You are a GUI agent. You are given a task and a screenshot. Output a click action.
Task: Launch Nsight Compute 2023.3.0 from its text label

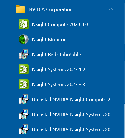tap(60, 24)
